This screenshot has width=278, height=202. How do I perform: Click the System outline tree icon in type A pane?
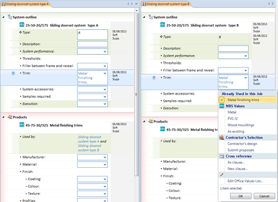click(x=10, y=17)
